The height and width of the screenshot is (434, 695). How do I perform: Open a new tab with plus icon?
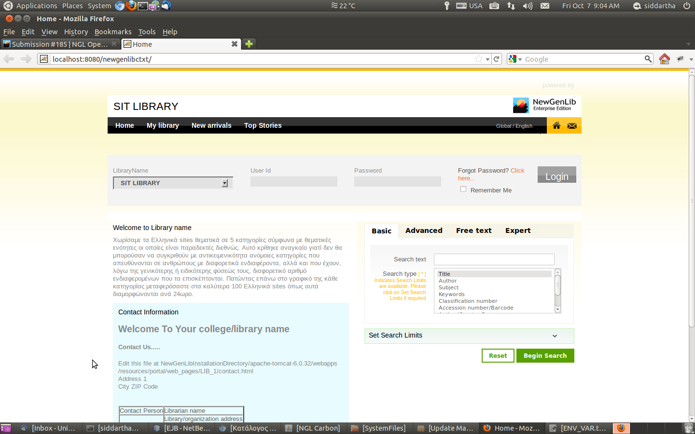(249, 44)
